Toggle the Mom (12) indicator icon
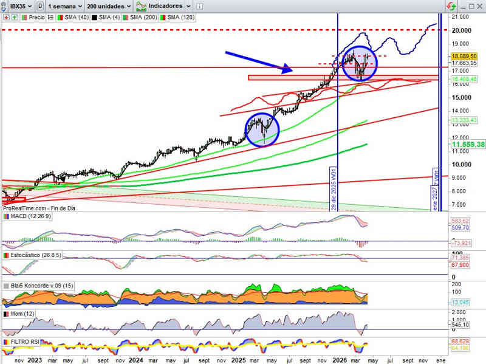Screen dimensions: 486x364 [x=6, y=314]
